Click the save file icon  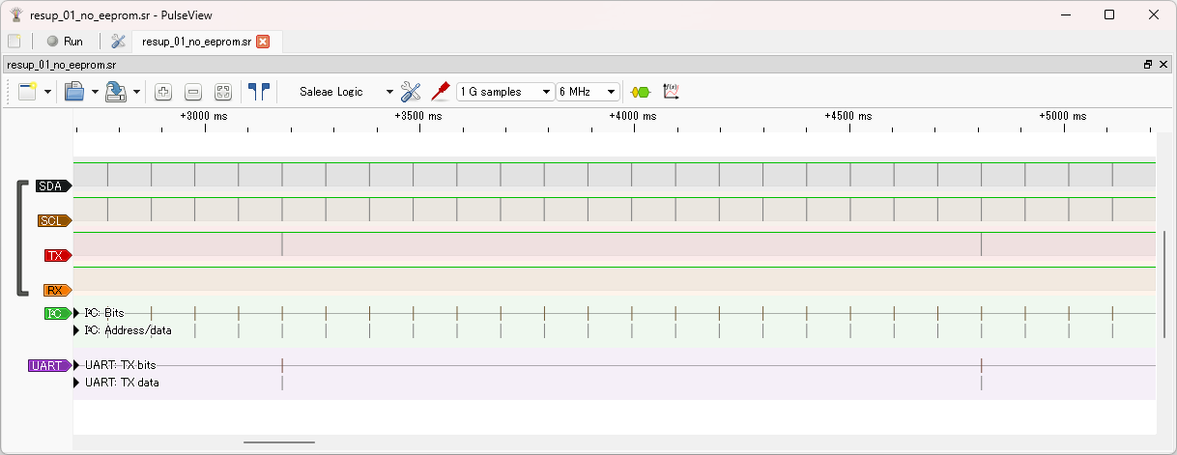(x=117, y=92)
